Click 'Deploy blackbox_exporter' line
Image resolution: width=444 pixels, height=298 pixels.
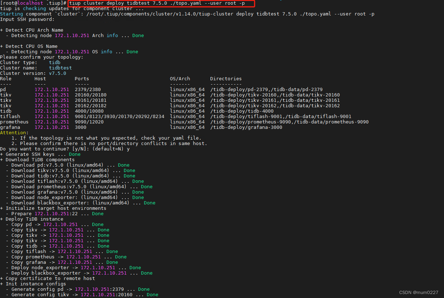(79, 273)
